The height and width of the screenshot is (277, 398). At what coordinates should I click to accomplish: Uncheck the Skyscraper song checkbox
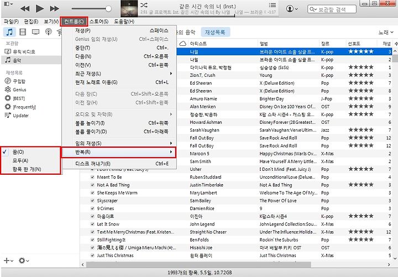coord(92,201)
